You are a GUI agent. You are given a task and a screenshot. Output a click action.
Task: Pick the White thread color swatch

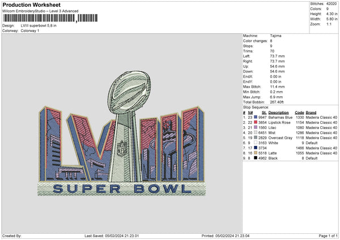coord(256,143)
